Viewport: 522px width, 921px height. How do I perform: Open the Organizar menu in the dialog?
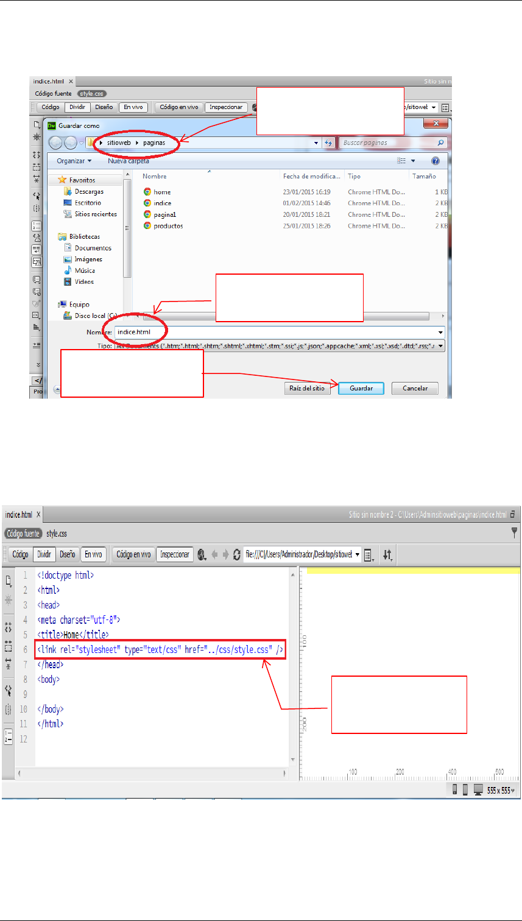click(x=74, y=161)
